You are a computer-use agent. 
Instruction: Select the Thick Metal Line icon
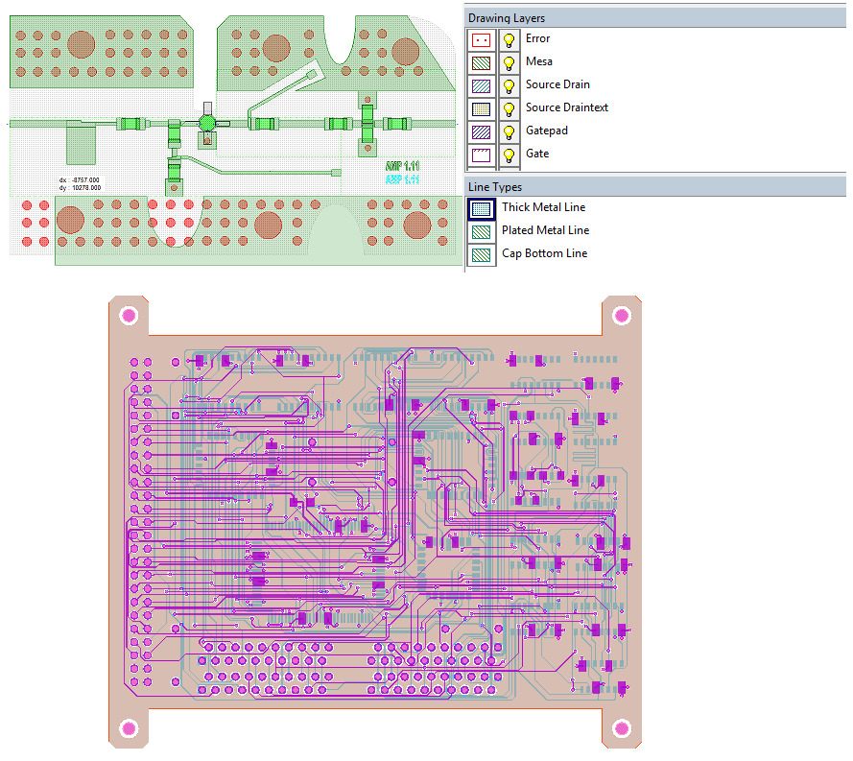tap(481, 209)
